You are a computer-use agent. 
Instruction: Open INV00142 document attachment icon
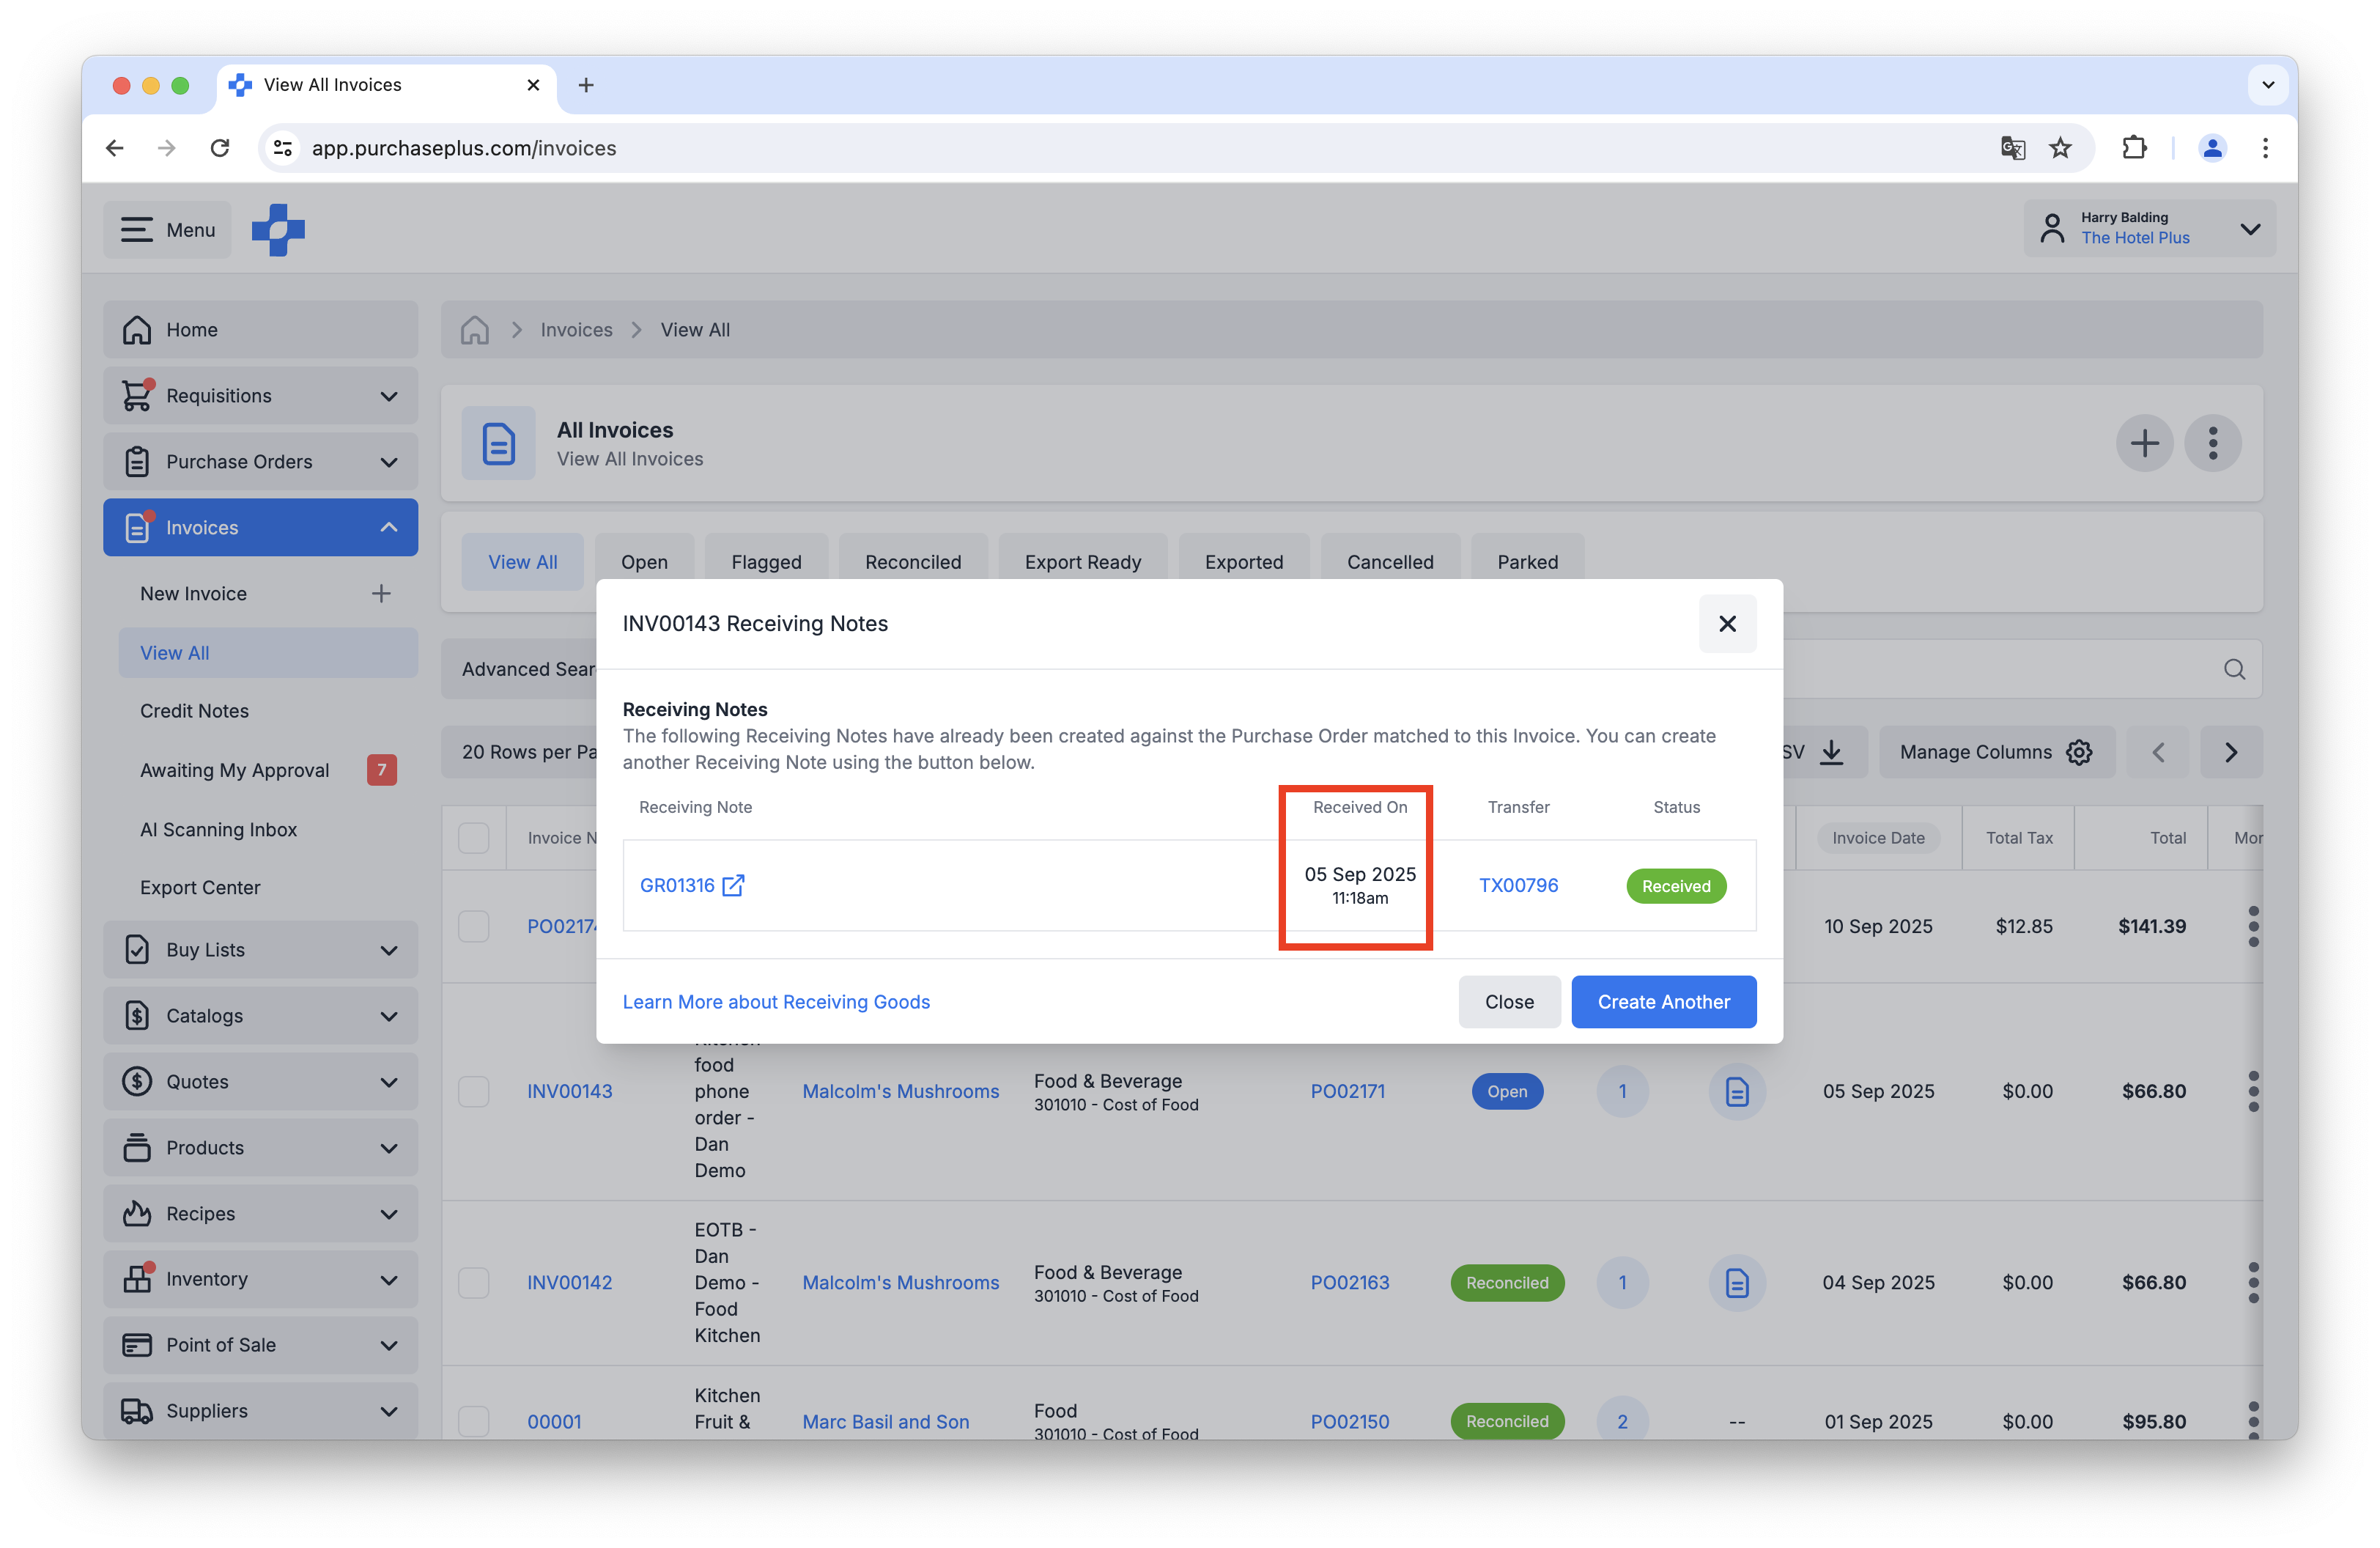click(1737, 1282)
